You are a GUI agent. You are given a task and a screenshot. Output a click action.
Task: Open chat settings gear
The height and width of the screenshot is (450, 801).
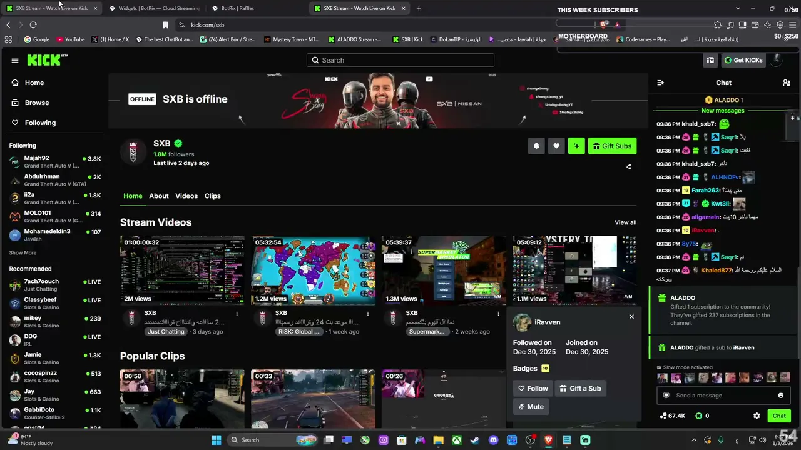tap(757, 416)
